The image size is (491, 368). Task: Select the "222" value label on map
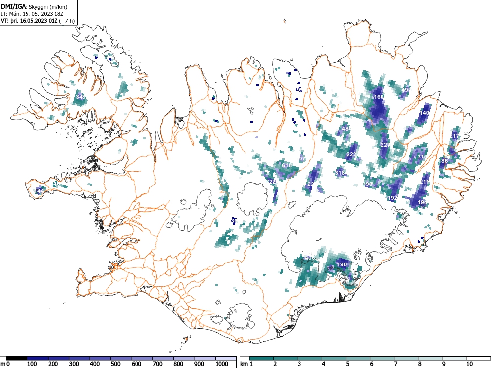(351, 154)
